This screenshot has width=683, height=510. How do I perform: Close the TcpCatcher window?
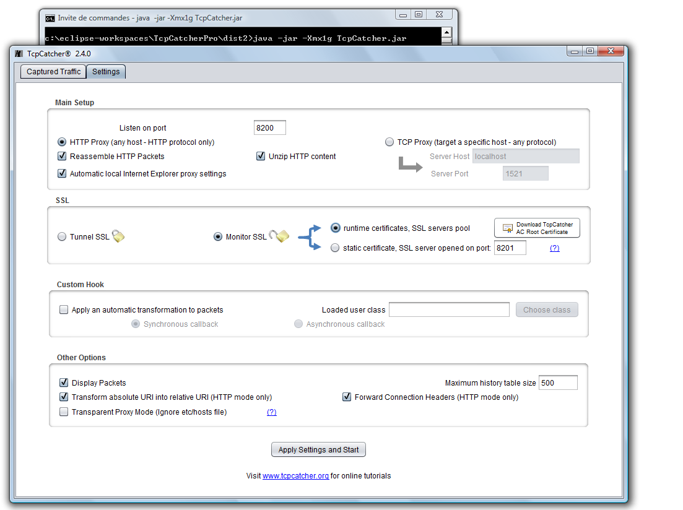(x=611, y=51)
